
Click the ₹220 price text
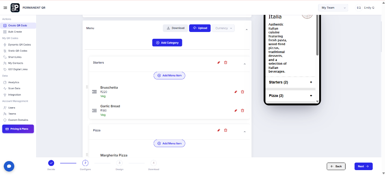104,92
